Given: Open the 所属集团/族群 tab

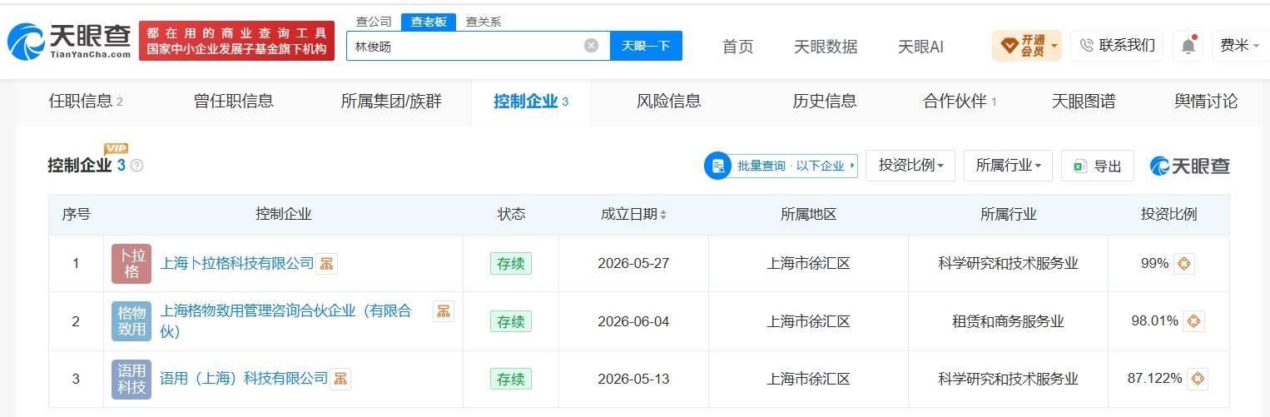Looking at the screenshot, I should click(x=391, y=102).
